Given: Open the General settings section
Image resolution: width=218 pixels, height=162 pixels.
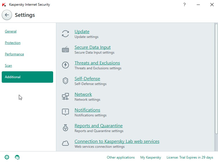Looking at the screenshot, I should [11, 31].
